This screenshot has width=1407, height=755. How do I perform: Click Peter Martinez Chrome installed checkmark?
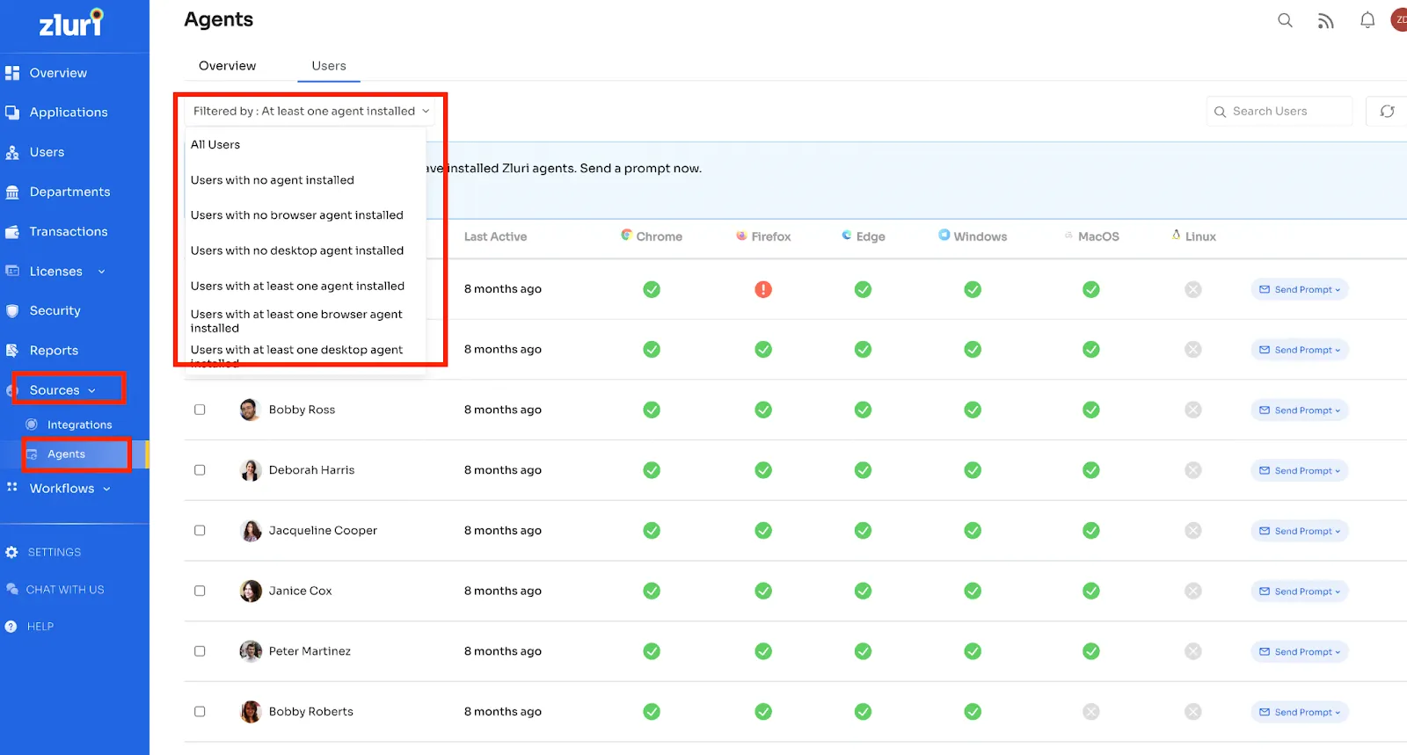tap(652, 651)
